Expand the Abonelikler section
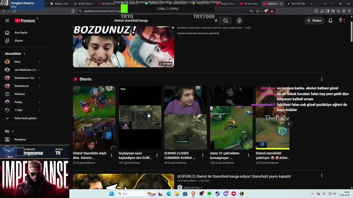This screenshot has width=353, height=198. coord(15,54)
